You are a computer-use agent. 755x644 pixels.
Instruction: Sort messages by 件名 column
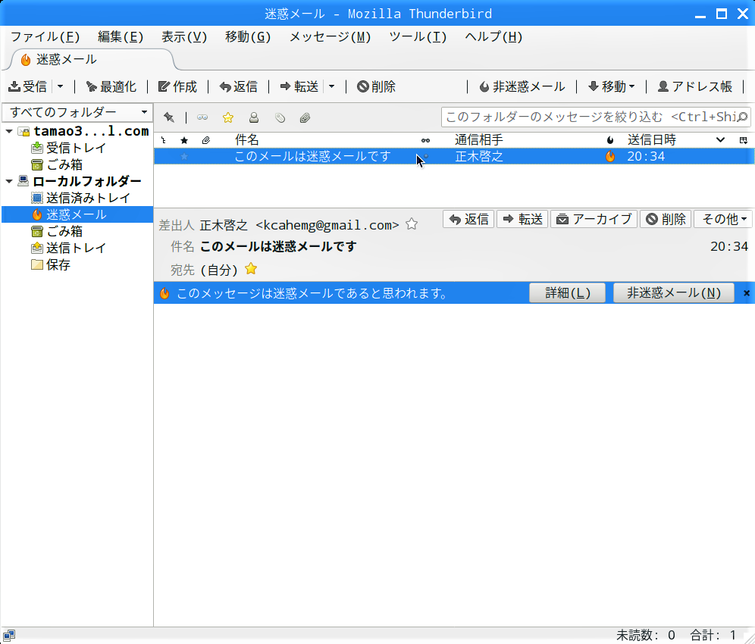pyautogui.click(x=247, y=140)
